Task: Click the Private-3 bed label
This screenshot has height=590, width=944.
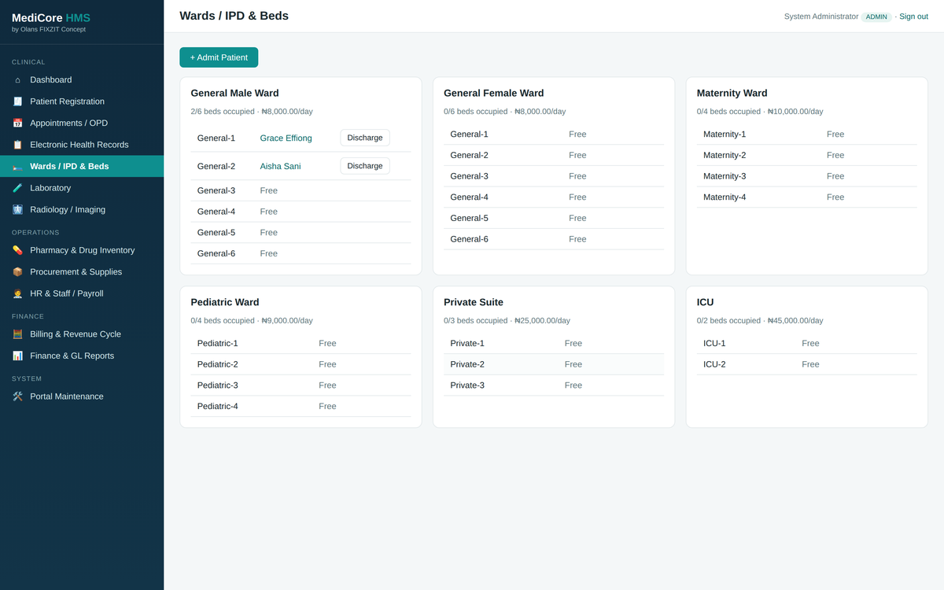Action: pos(467,385)
